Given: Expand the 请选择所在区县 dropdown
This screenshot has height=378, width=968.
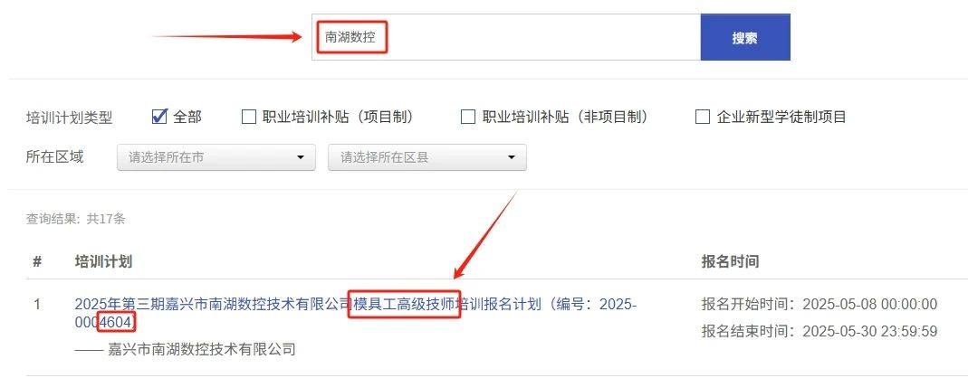Looking at the screenshot, I should click(x=427, y=157).
